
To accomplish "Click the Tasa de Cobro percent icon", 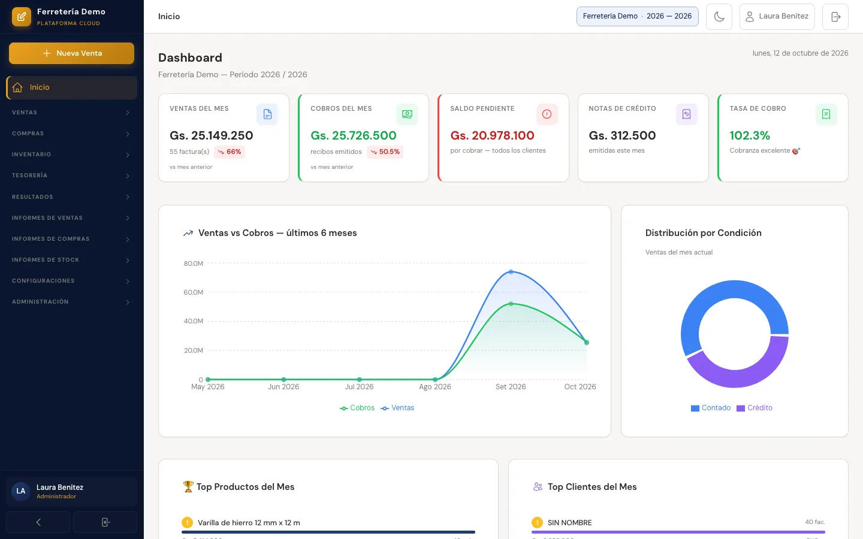I will (826, 114).
